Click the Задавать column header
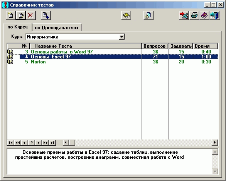 click(x=180, y=46)
